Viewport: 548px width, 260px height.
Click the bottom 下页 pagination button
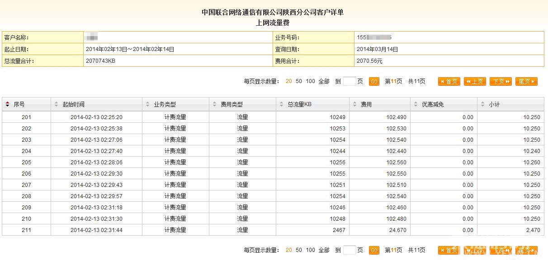pos(501,250)
